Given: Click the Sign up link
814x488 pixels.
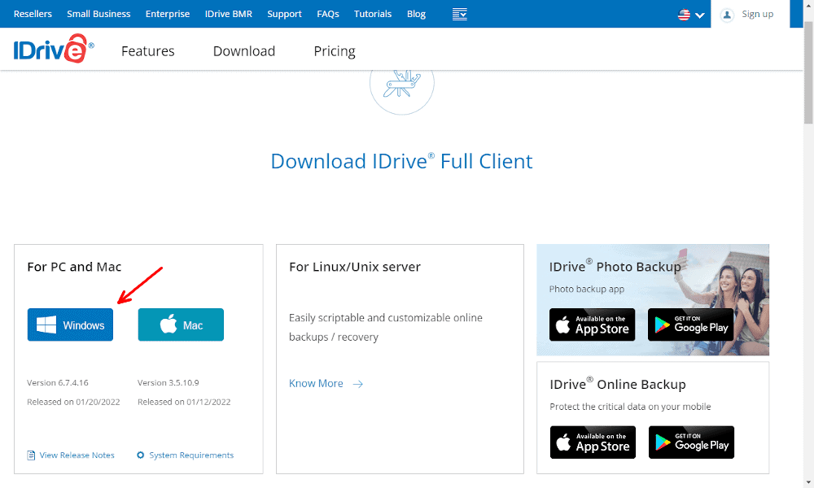Looking at the screenshot, I should point(757,14).
